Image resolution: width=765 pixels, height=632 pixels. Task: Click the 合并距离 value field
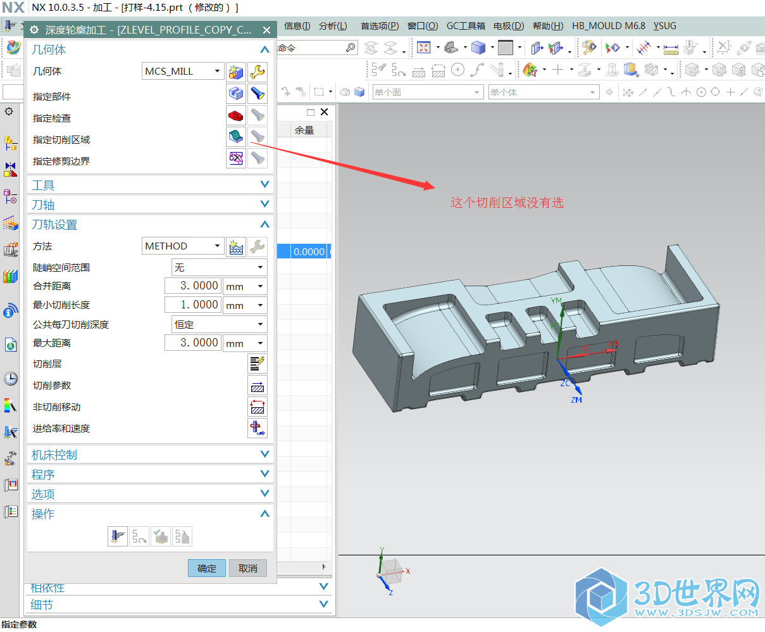192,286
